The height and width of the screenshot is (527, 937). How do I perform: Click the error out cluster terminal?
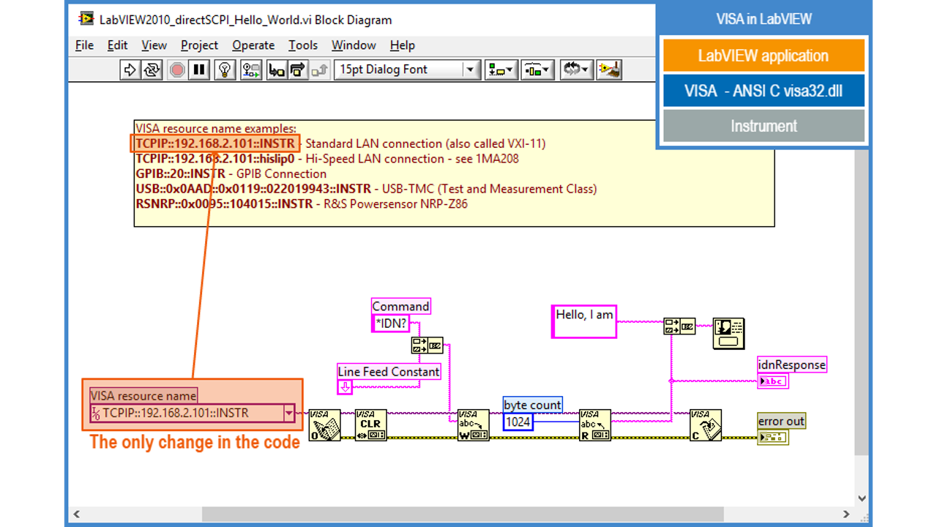click(773, 438)
